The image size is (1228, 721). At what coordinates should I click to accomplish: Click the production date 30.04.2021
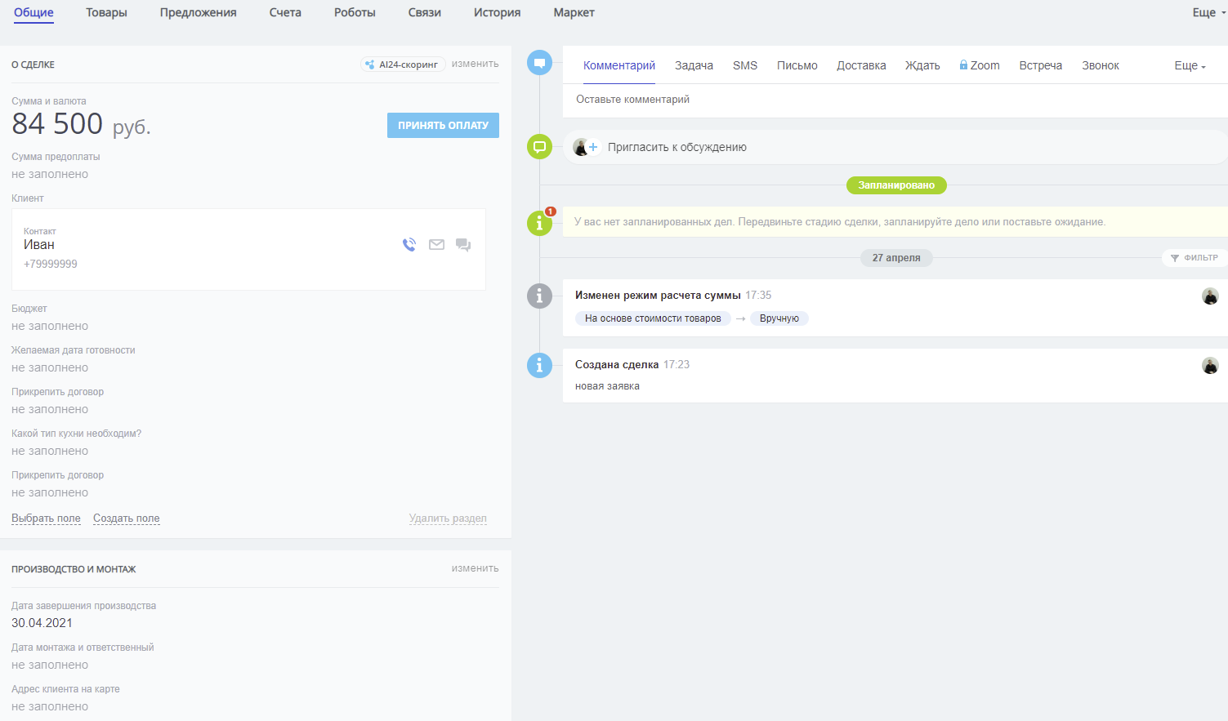point(42,623)
